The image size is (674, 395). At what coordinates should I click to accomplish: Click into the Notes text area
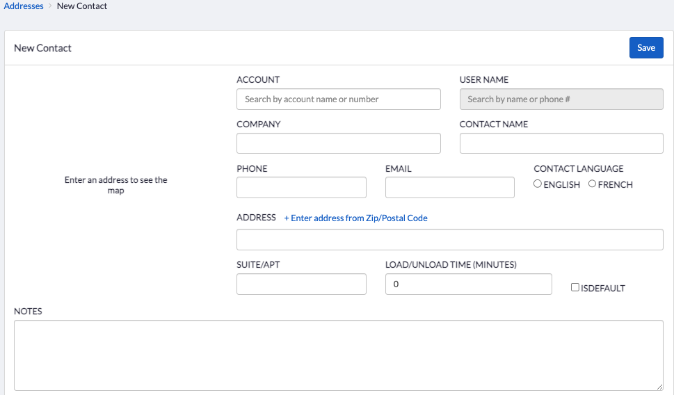[338, 355]
